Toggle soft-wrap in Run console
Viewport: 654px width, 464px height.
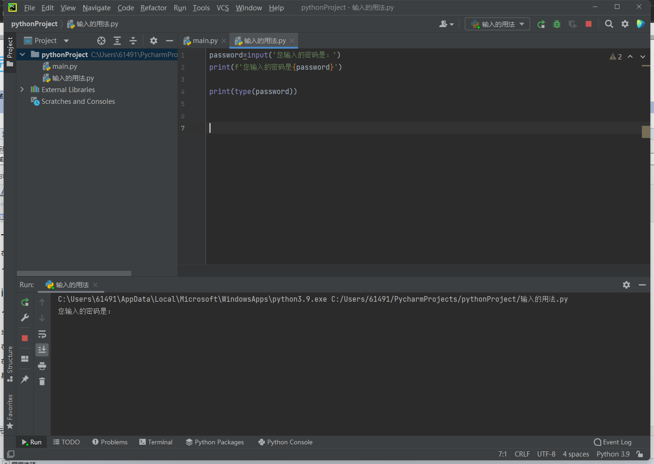pos(42,334)
